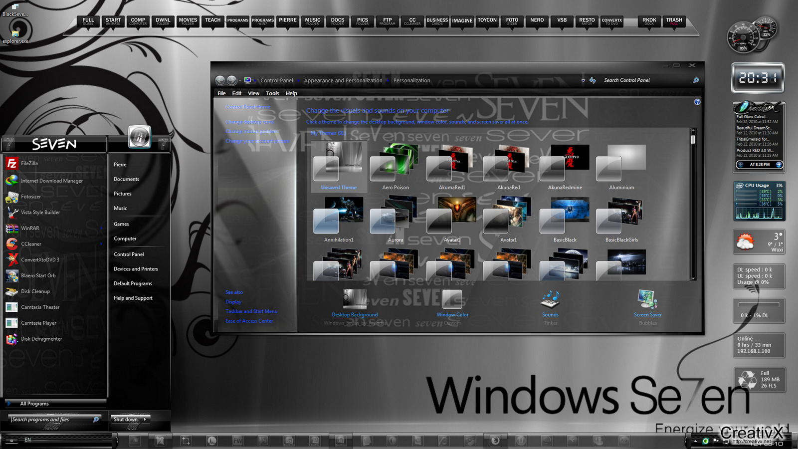Open the MOVIES FOLDER dock item
Viewport: 798px width, 449px height.
pos(188,21)
